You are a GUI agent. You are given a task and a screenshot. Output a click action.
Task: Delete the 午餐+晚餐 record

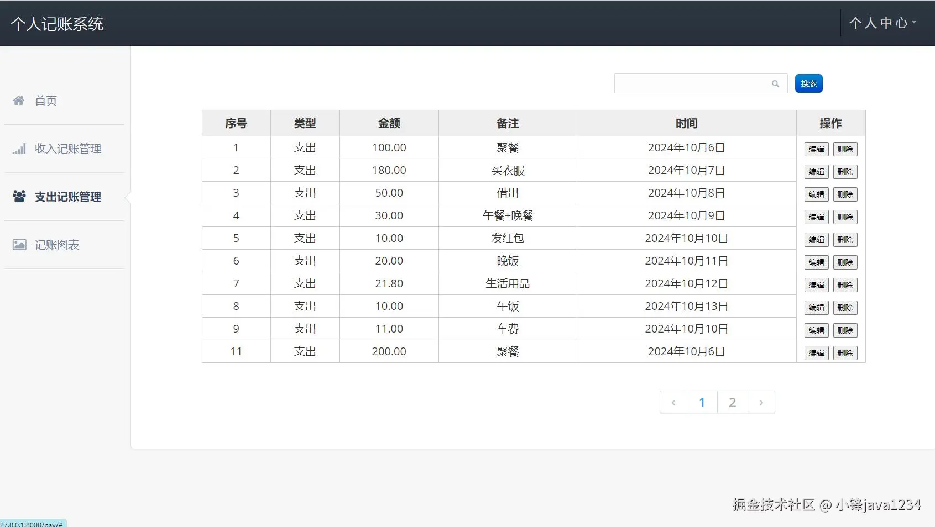click(845, 217)
